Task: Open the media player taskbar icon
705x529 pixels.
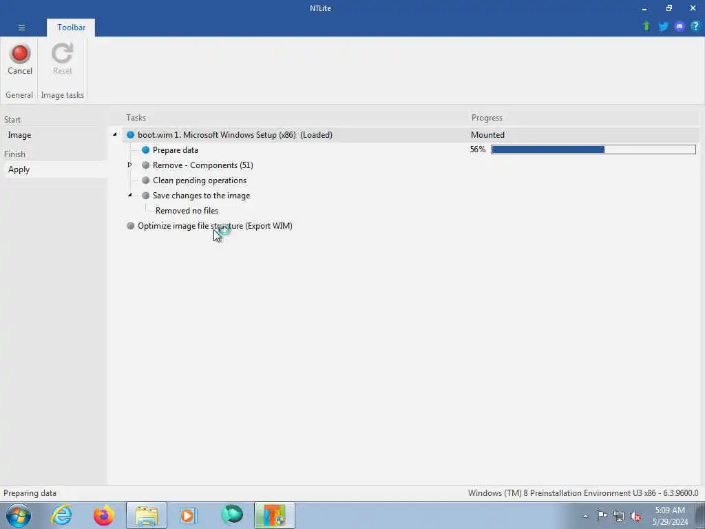Action: (187, 515)
